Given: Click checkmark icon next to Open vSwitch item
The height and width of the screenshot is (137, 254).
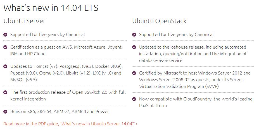Looking at the screenshot, I should (5, 92).
